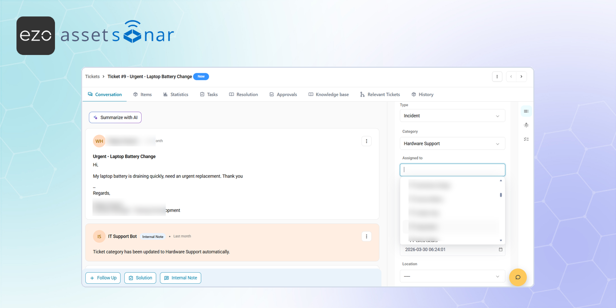Open the Resolution tab
Image resolution: width=616 pixels, height=308 pixels.
point(243,94)
